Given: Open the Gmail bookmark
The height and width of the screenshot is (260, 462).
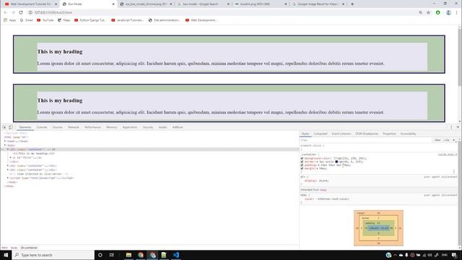Looking at the screenshot, I should pyautogui.click(x=26, y=20).
